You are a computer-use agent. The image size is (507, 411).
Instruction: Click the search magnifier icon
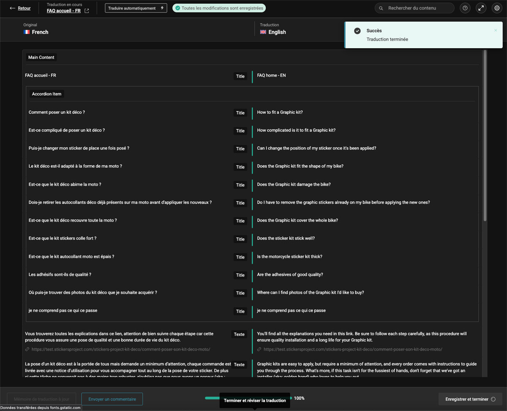tap(381, 8)
